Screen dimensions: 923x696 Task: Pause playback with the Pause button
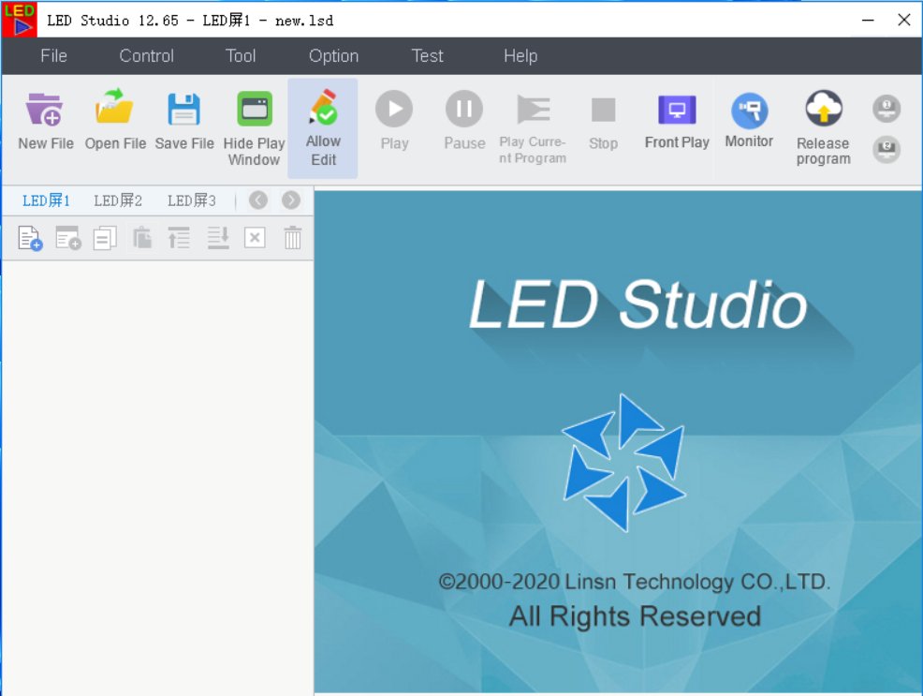tap(464, 121)
